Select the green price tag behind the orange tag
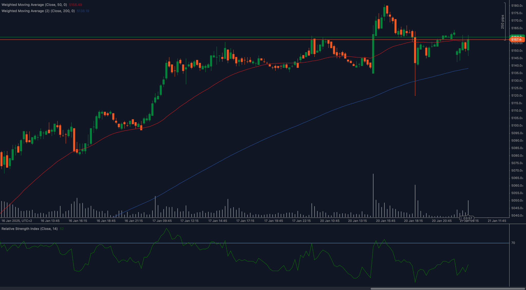526x290 pixels. click(x=517, y=36)
